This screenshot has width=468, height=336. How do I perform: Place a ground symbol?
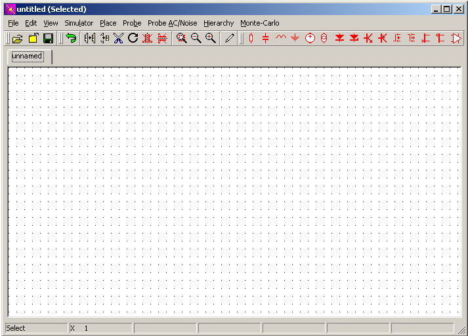point(295,39)
